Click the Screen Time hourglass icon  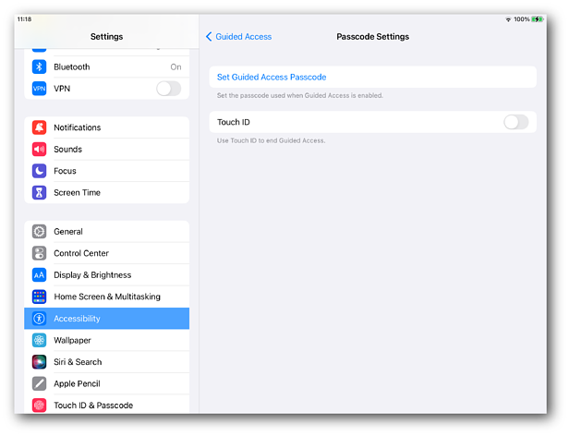[39, 192]
